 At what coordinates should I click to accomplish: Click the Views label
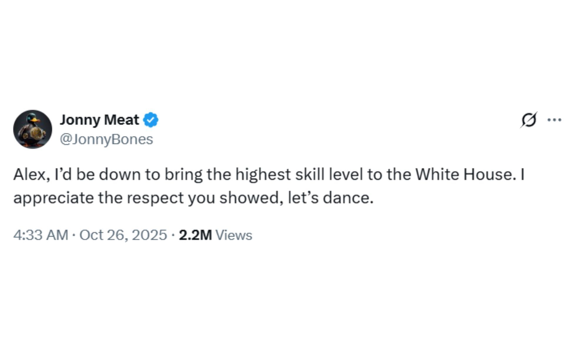234,235
